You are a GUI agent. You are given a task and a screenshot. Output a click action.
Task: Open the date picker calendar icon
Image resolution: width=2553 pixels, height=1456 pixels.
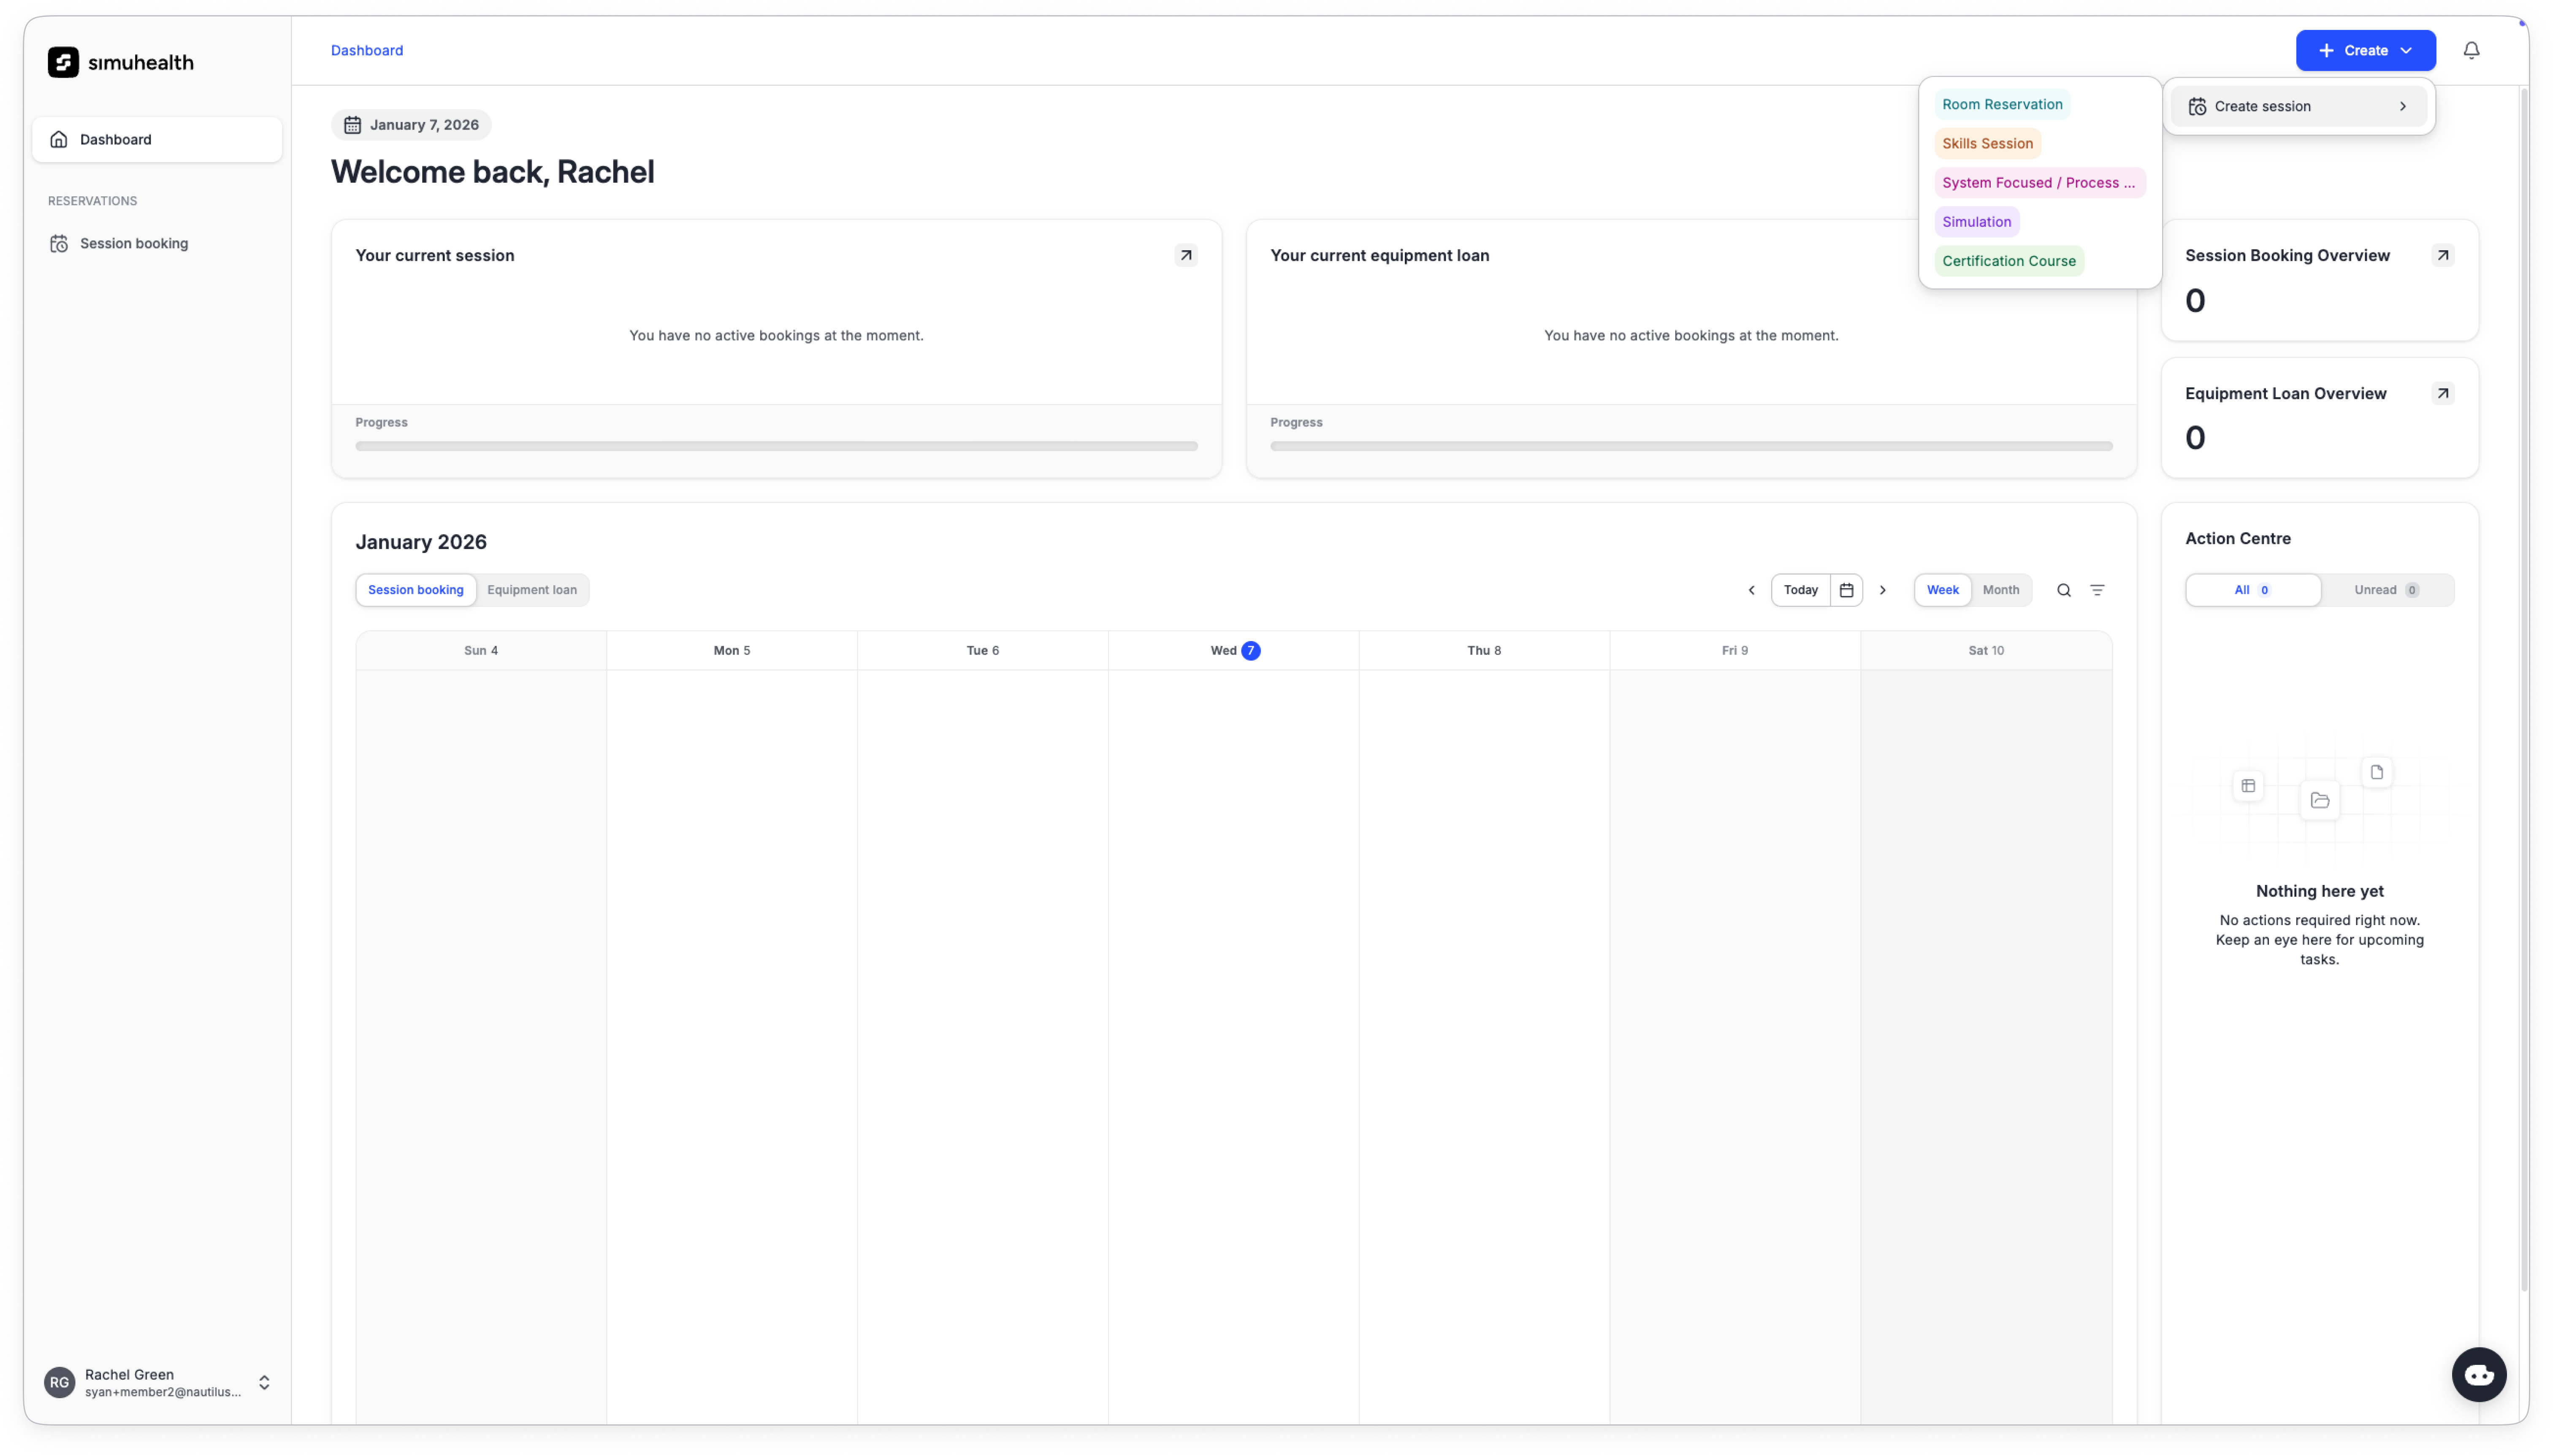1846,590
